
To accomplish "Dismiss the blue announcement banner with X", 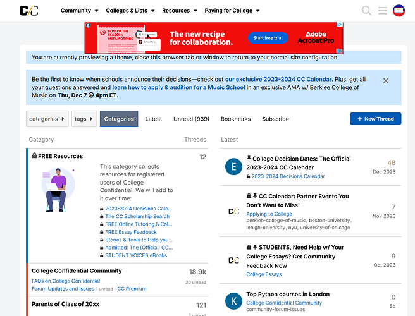I will [386, 81].
